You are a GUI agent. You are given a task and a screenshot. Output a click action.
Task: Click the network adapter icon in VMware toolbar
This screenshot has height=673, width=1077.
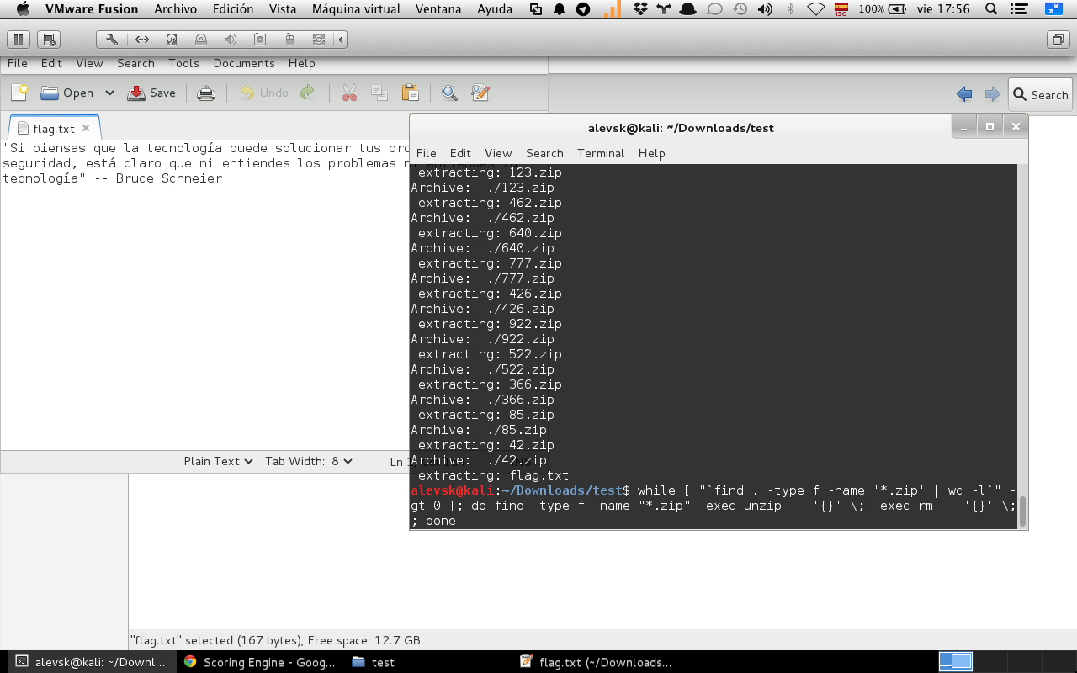[142, 39]
